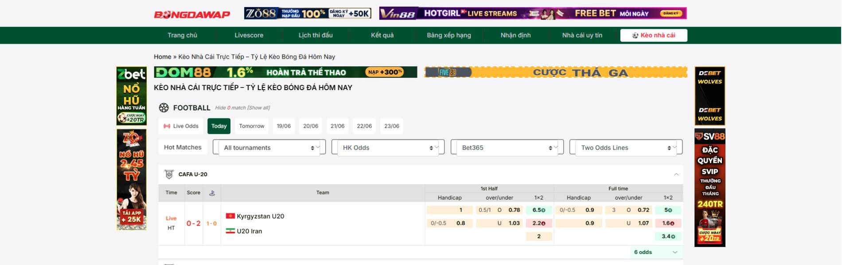This screenshot has width=842, height=265.
Task: Click the Home breadcrumb link
Action: pos(162,57)
